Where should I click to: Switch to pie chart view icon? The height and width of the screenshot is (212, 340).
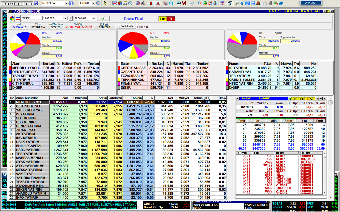click(x=12, y=18)
